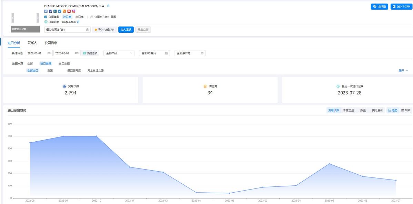Click the icon inside 全部原产地 selector
The height and width of the screenshot is (204, 413).
202,53
